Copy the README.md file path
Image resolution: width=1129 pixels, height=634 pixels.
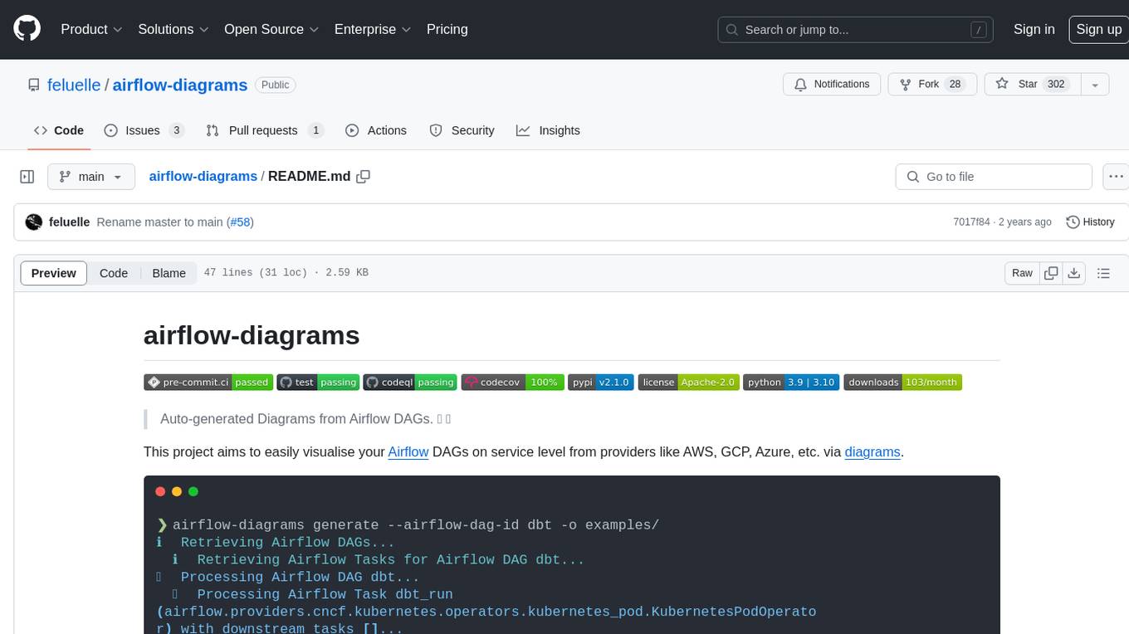click(x=363, y=177)
